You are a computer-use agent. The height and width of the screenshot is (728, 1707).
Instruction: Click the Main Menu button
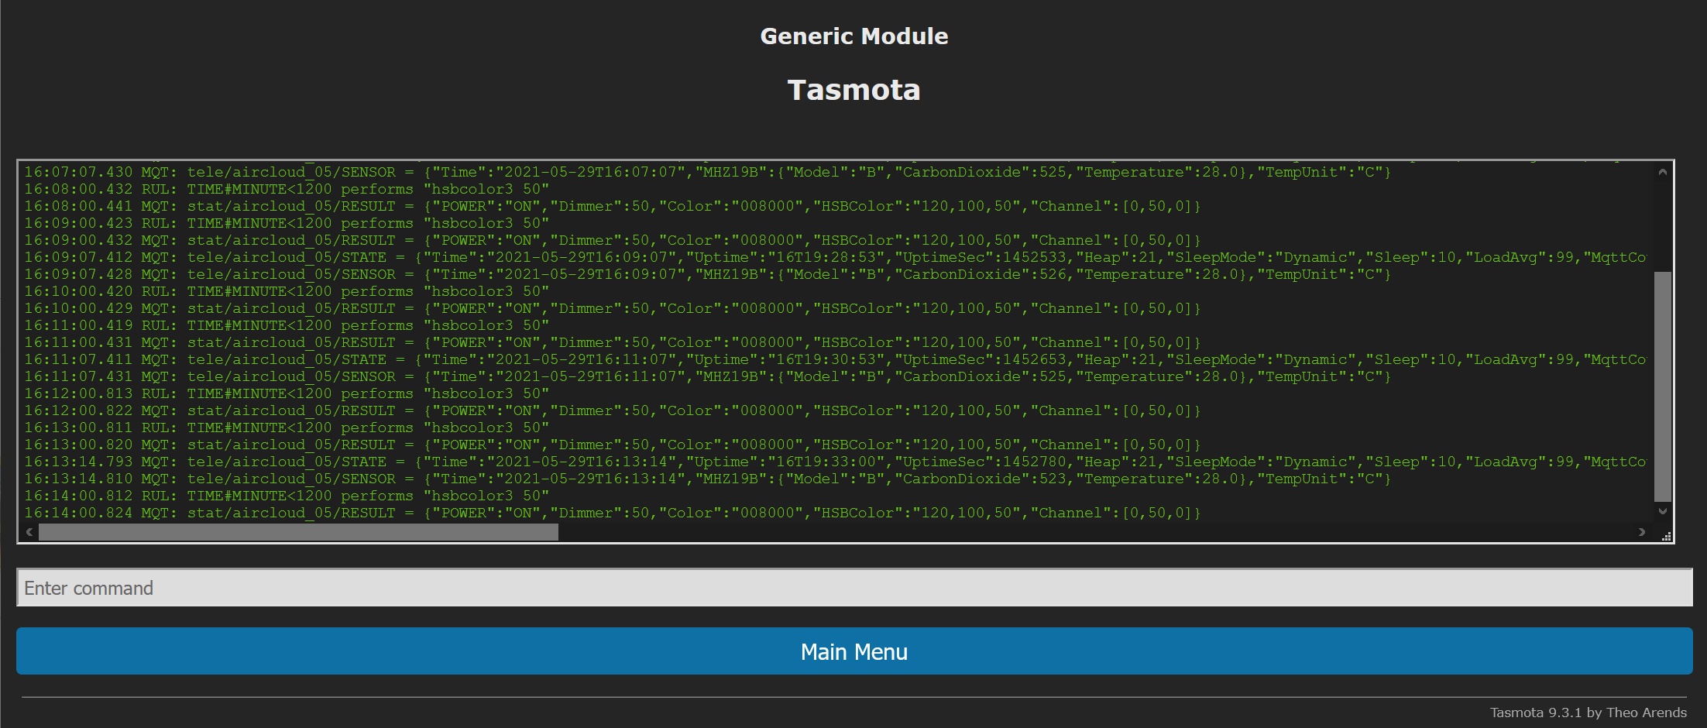(853, 651)
